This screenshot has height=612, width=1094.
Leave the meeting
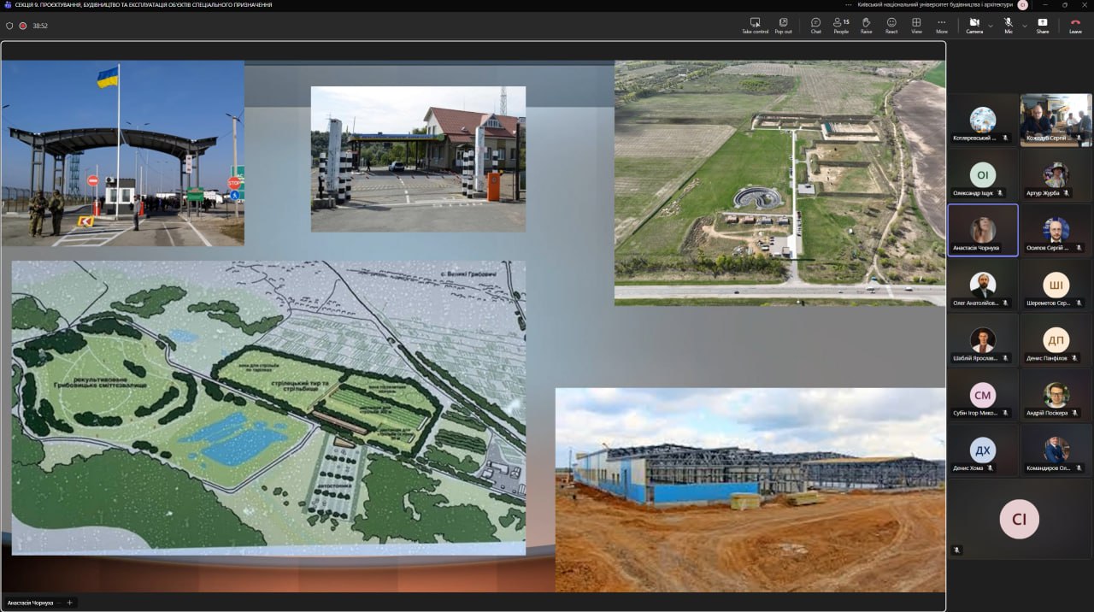point(1075,26)
